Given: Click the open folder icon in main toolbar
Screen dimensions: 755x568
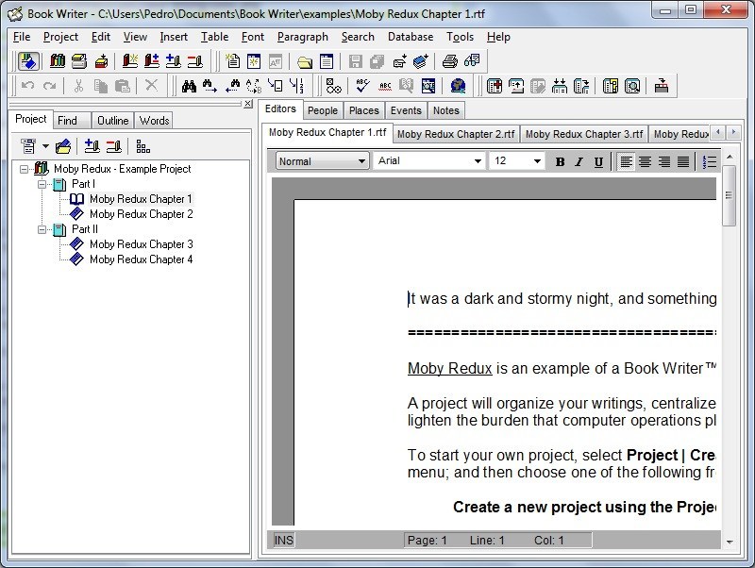Looking at the screenshot, I should point(305,62).
